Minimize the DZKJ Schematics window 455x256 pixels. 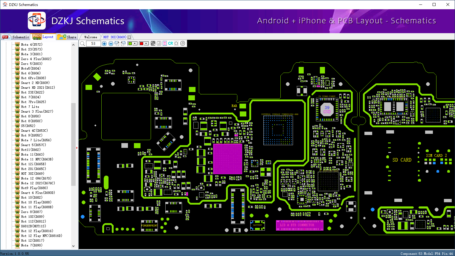[421, 4]
